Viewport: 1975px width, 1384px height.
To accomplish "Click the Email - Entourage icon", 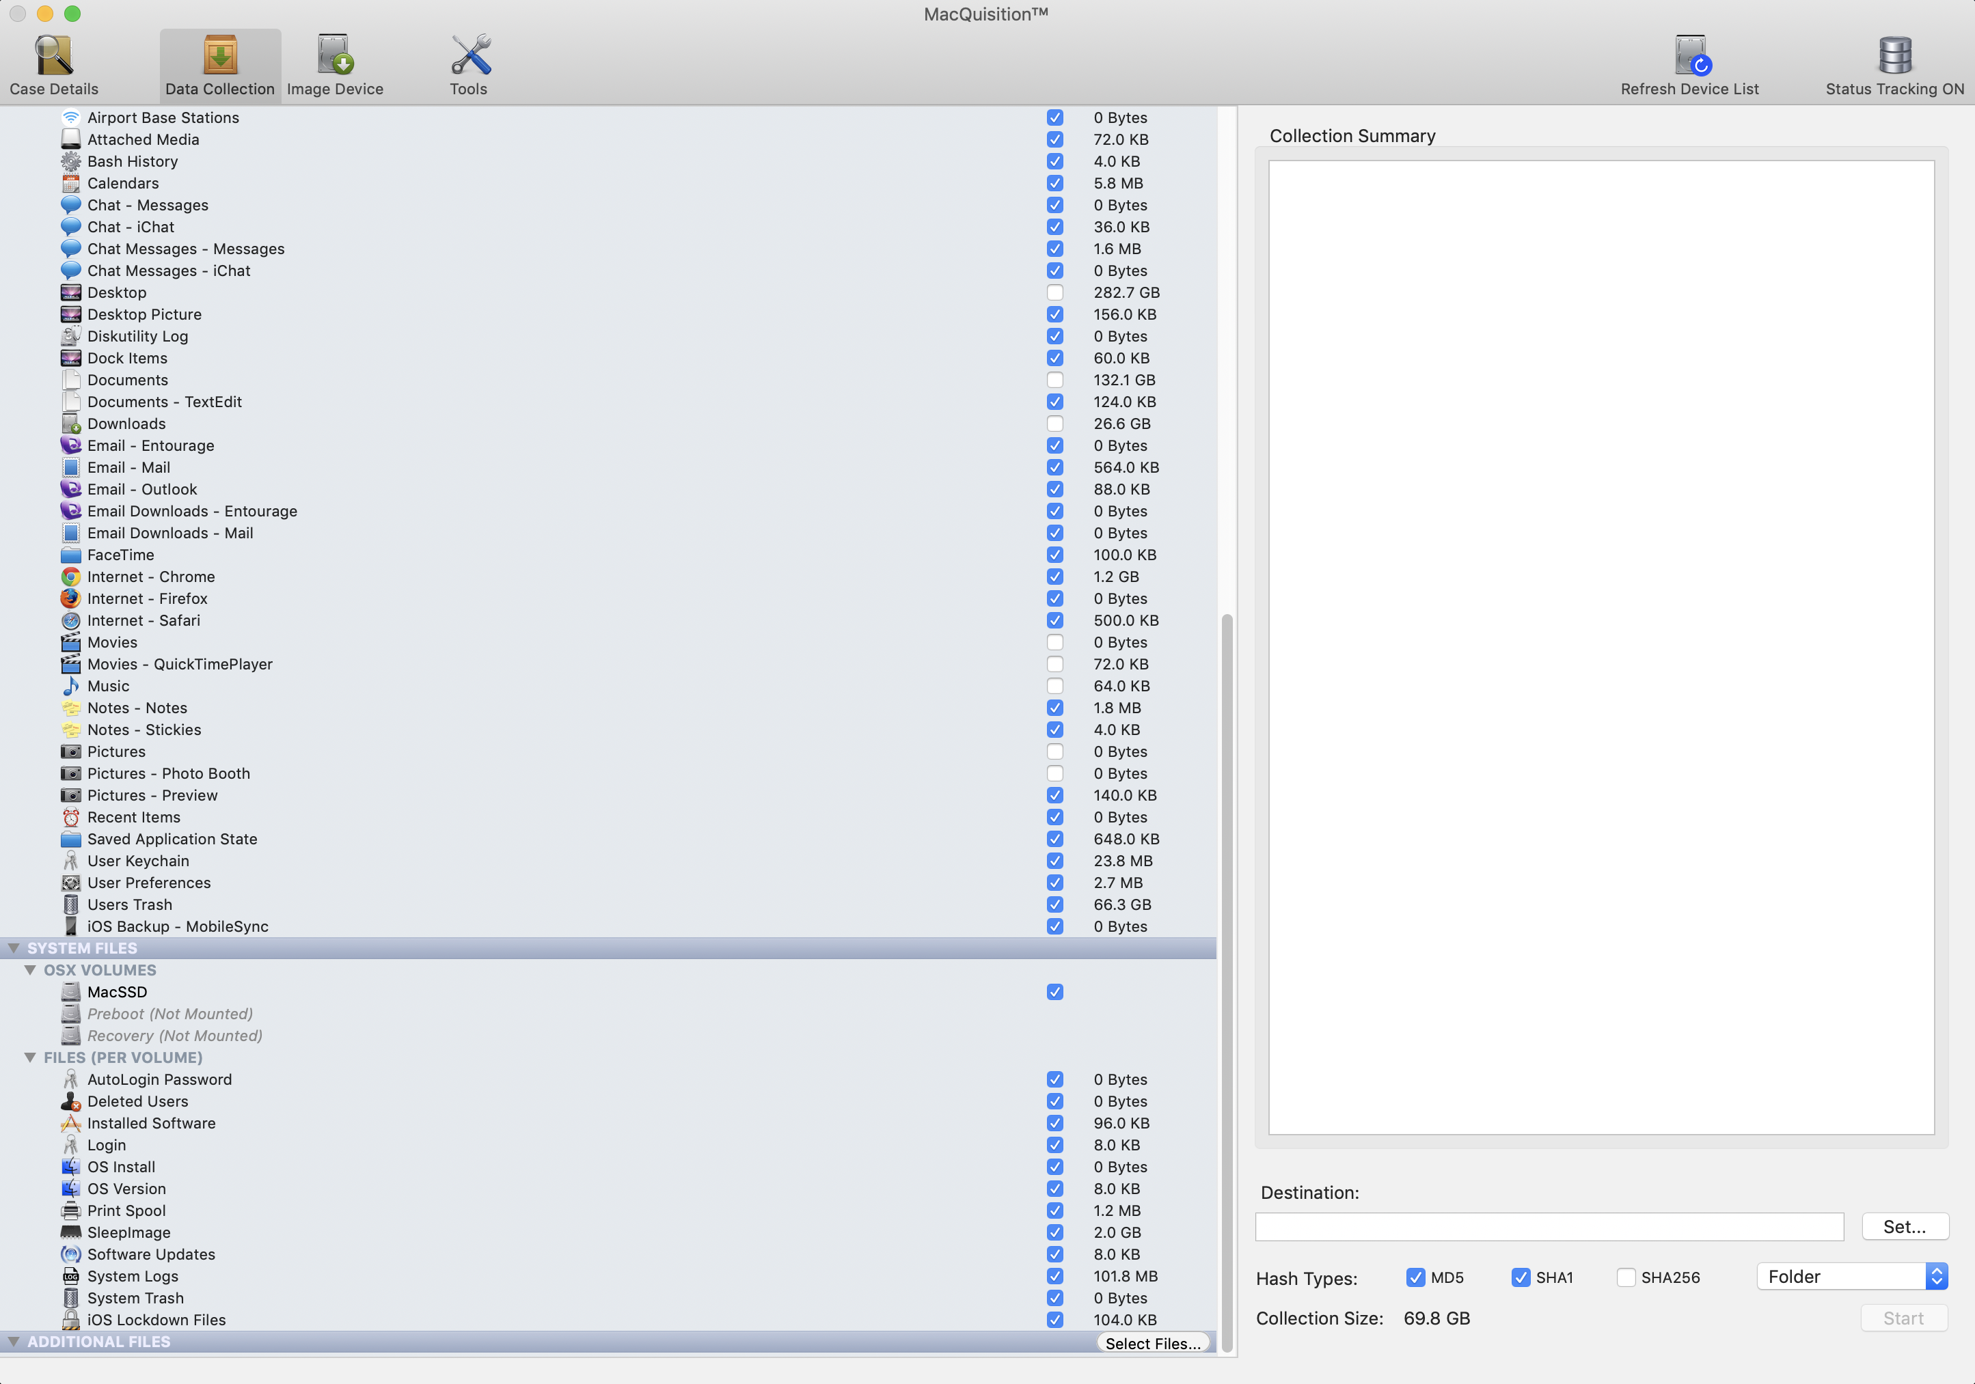I will 70,445.
